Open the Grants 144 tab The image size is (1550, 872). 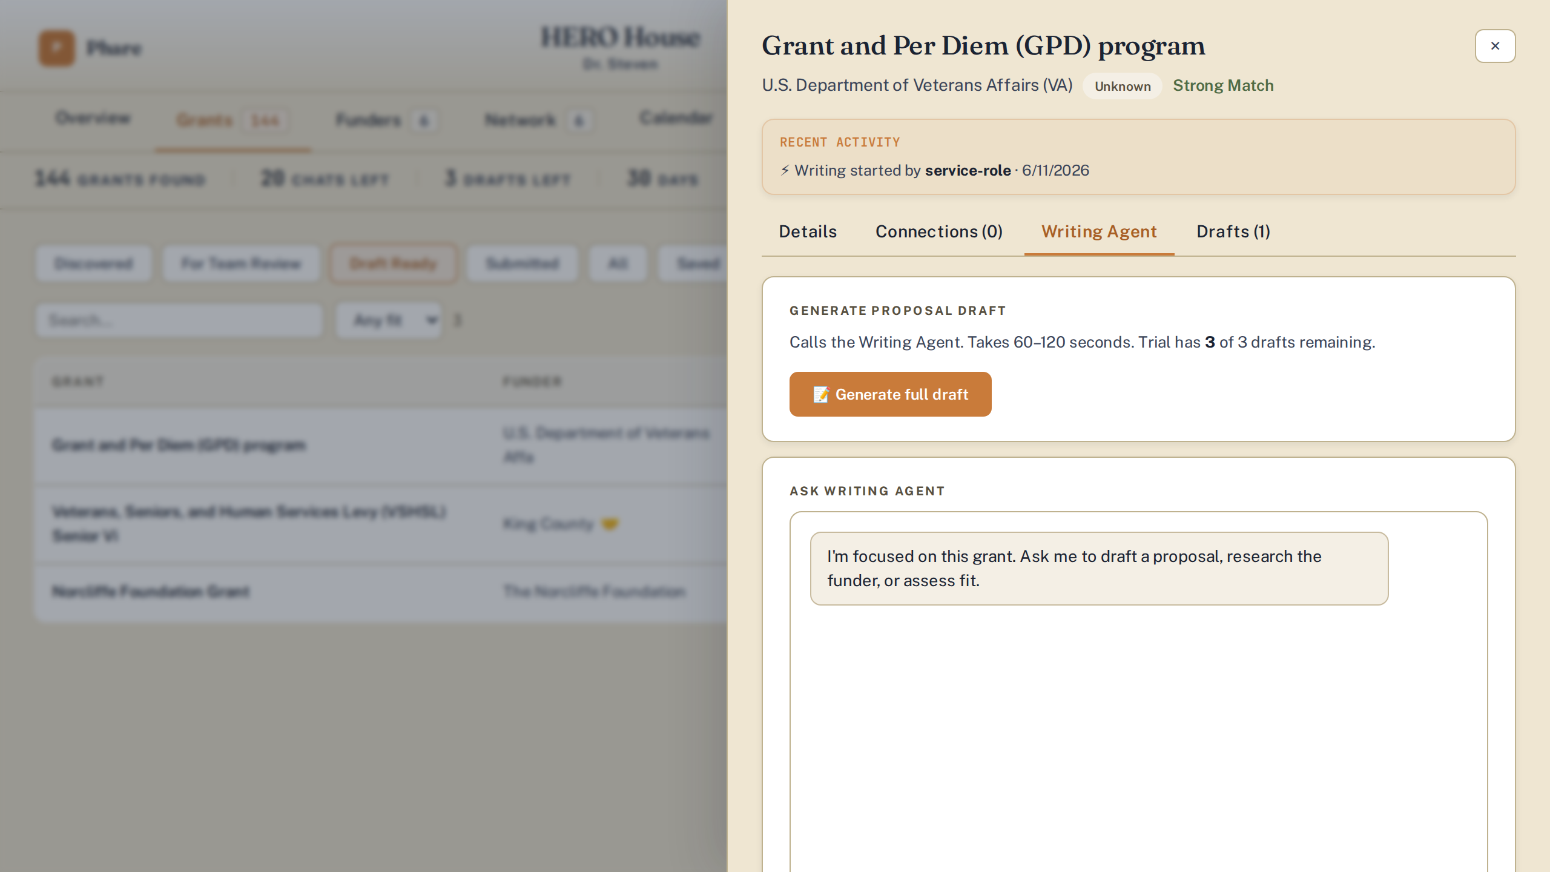click(232, 120)
